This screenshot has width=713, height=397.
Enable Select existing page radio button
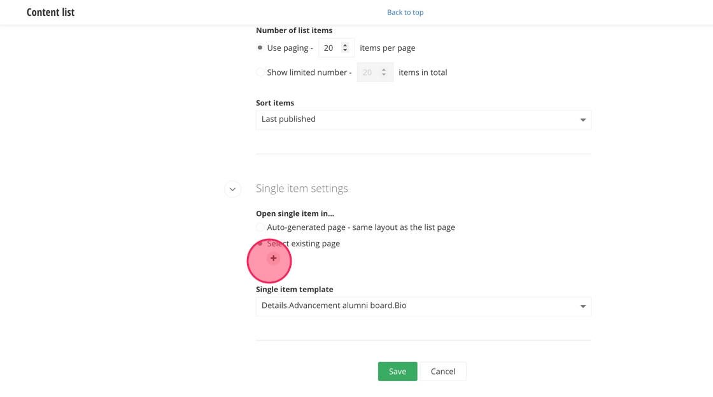pyautogui.click(x=260, y=244)
